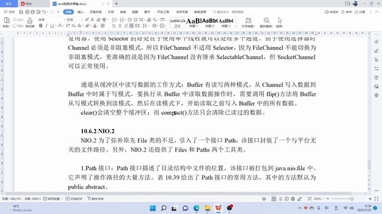This screenshot has width=382, height=214.
Task: Toggle justify alignment button
Action: click(131, 26)
